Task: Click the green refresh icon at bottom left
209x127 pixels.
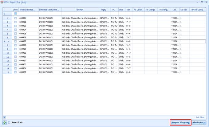Action: pyautogui.click(x=5, y=122)
